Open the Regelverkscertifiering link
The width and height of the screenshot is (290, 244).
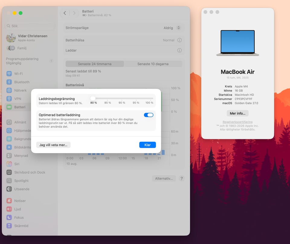[x=237, y=122]
